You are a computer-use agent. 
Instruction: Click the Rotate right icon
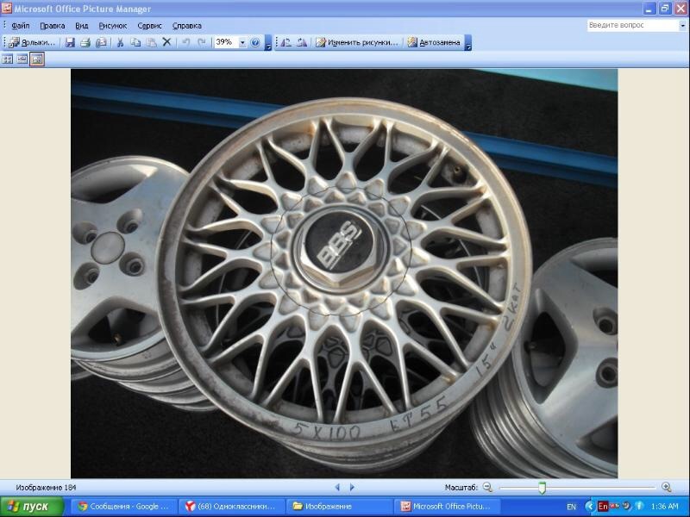(x=301, y=42)
